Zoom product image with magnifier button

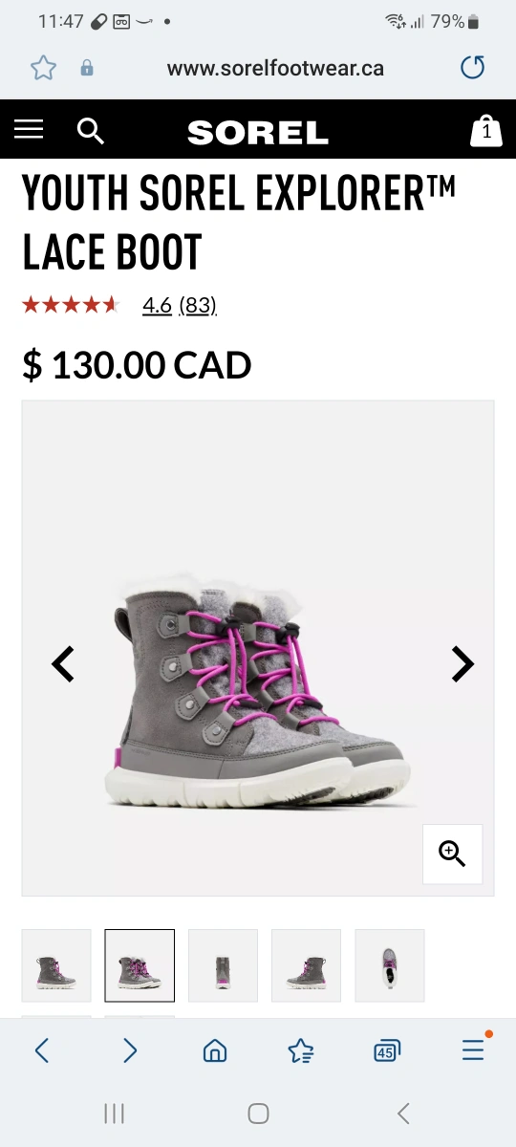click(x=452, y=854)
